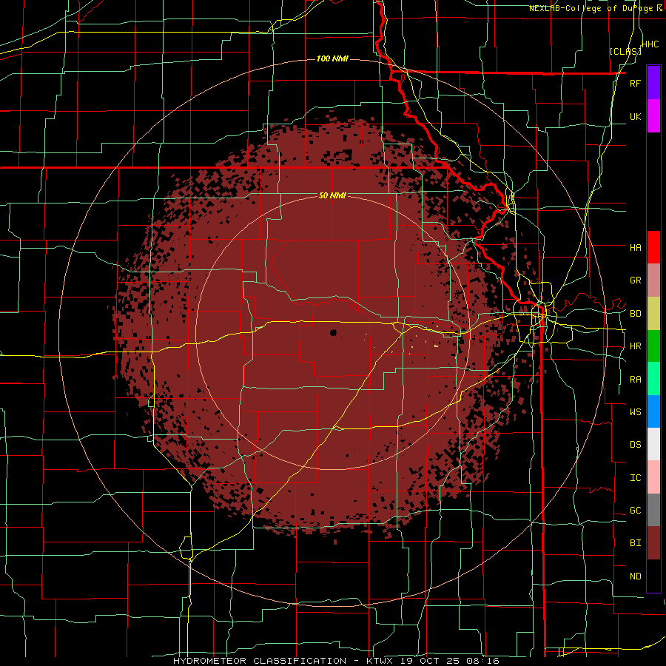666x666 pixels.
Task: Click the HA red legend swatch
Action: point(653,247)
